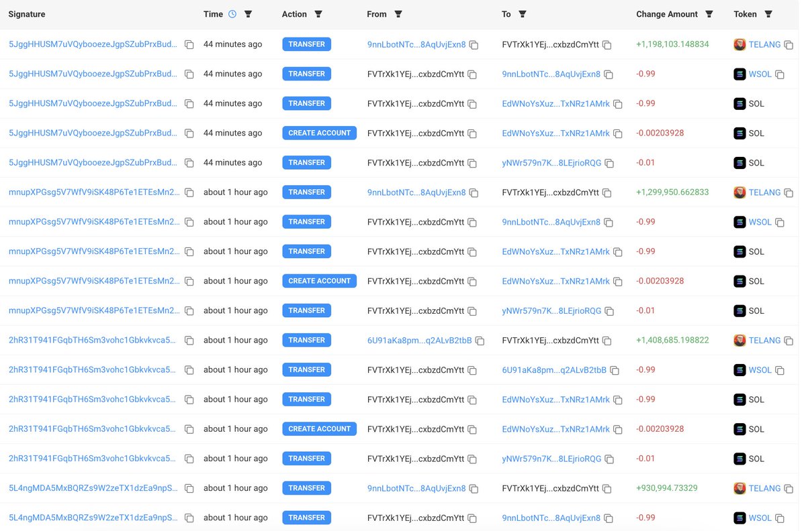Copy signature in 2hR31T CREATE ACCOUNT row
This screenshot has width=806, height=531.
[x=189, y=429]
